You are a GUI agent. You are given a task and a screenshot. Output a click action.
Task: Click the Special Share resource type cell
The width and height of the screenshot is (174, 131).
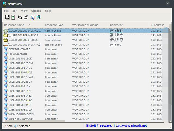[53, 45]
